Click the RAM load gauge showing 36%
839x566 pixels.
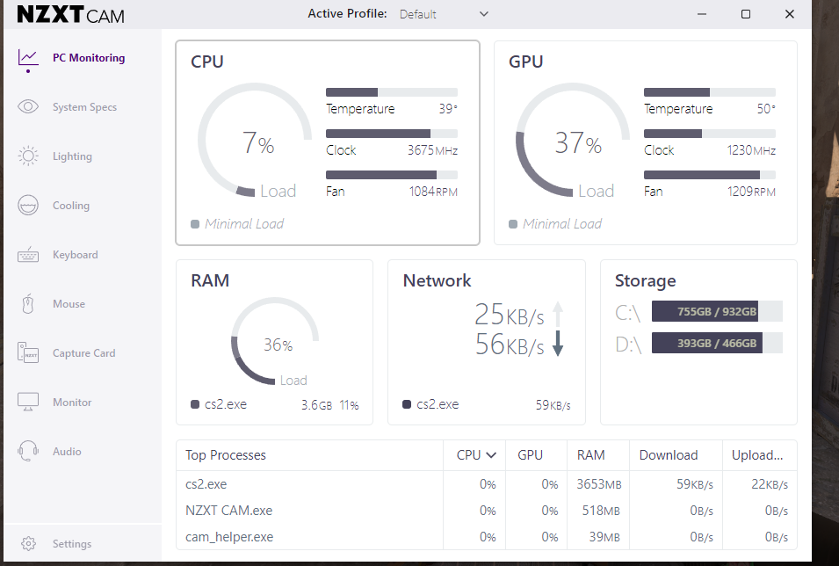(x=275, y=341)
